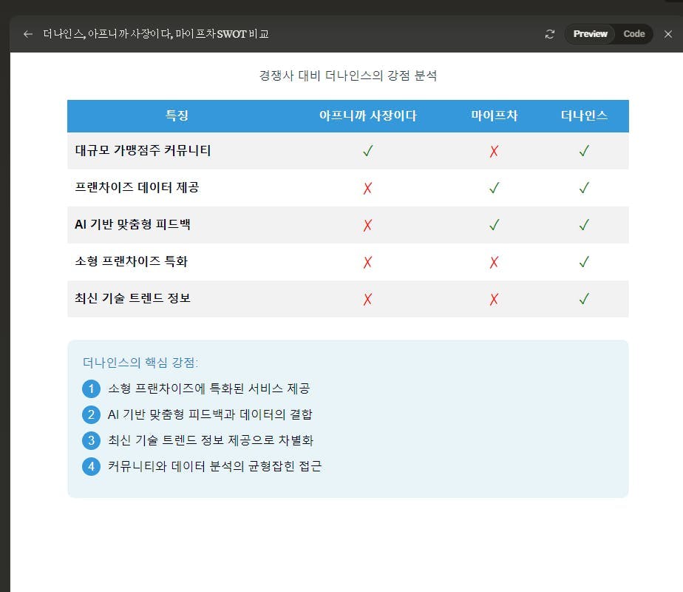Click 마이프차 checkmark in AI 기반 맞춤형 피드백 row
Image resolution: width=683 pixels, height=592 pixels.
[x=495, y=225]
